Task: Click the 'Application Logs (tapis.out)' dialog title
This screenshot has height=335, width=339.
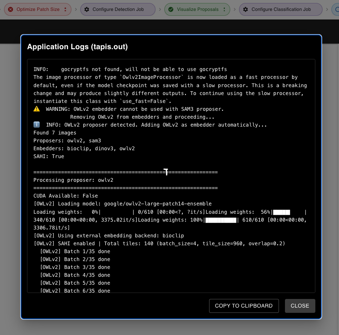Action: (77, 47)
